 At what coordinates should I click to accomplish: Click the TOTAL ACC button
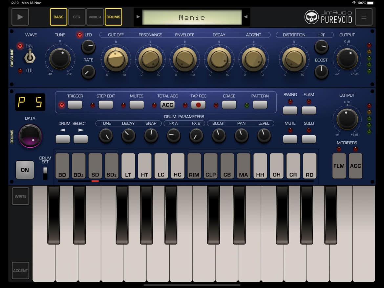[x=167, y=105]
